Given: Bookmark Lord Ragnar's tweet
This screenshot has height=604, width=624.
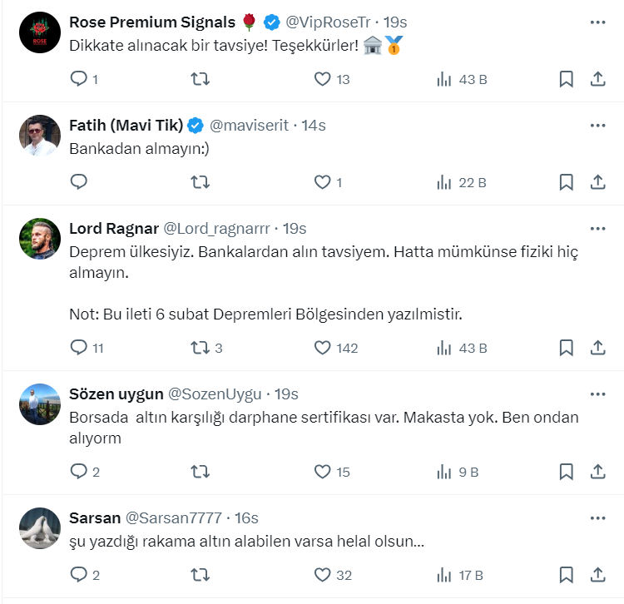Looking at the screenshot, I should point(566,348).
